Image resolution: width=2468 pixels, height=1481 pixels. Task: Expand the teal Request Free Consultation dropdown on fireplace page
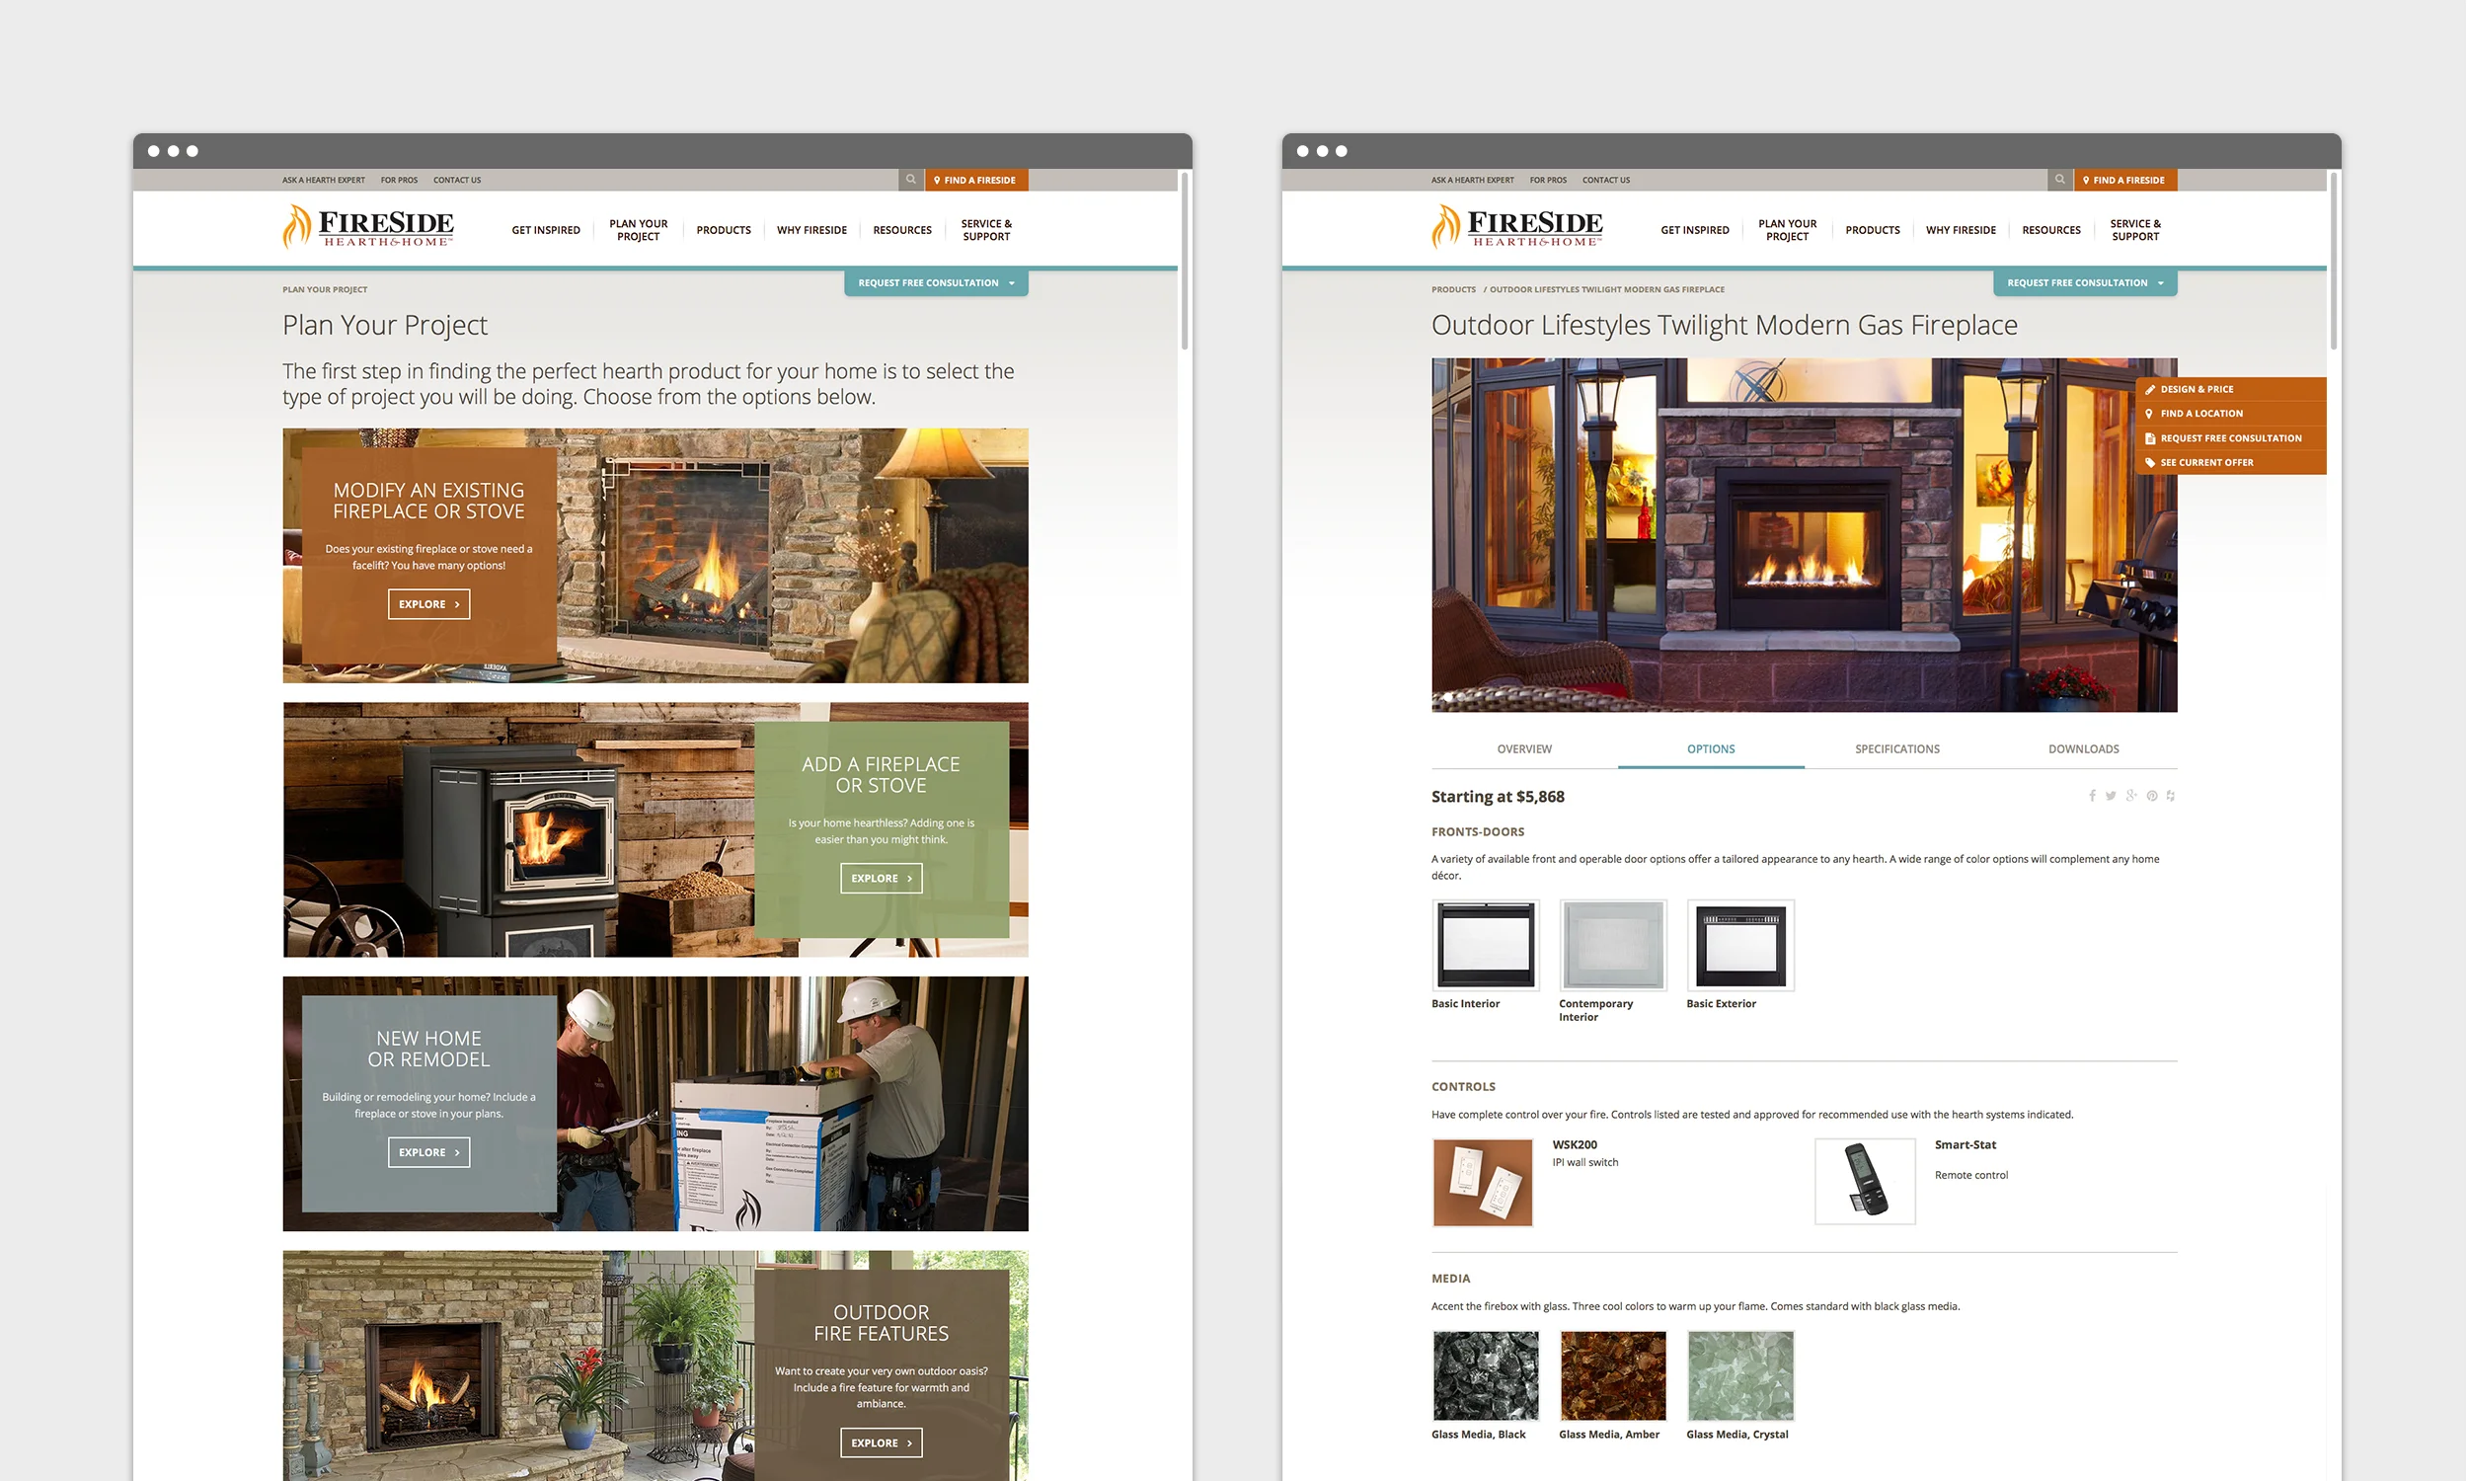2087,283
